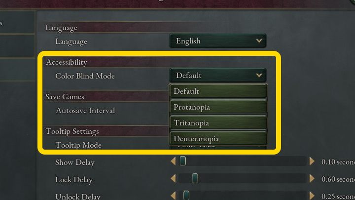The height and width of the screenshot is (200, 355).
Task: Collapse the Color Blind Mode dropdown
Action: tap(217, 76)
